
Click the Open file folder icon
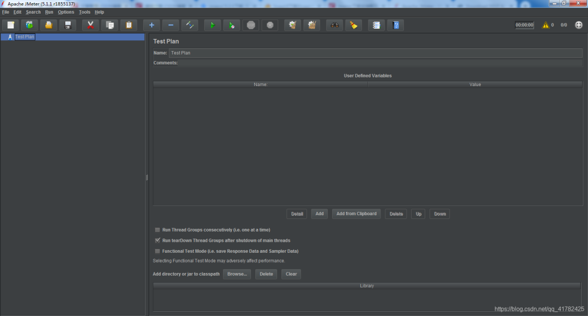pyautogui.click(x=48, y=25)
